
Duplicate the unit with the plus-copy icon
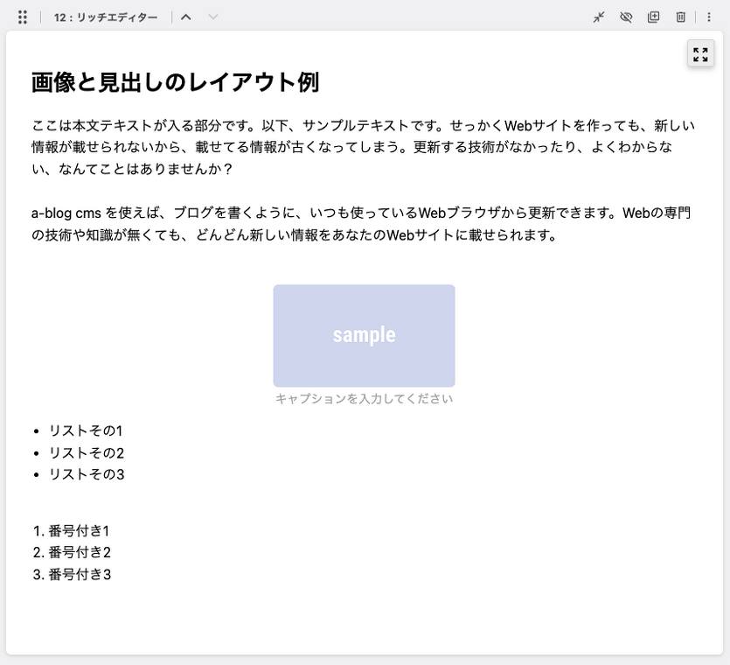point(653,17)
